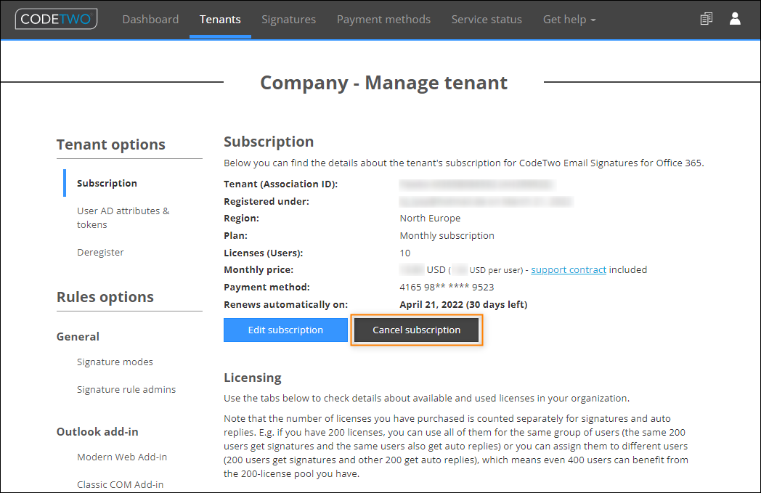Select the Tenants tab
This screenshot has width=761, height=493.
[x=220, y=20]
